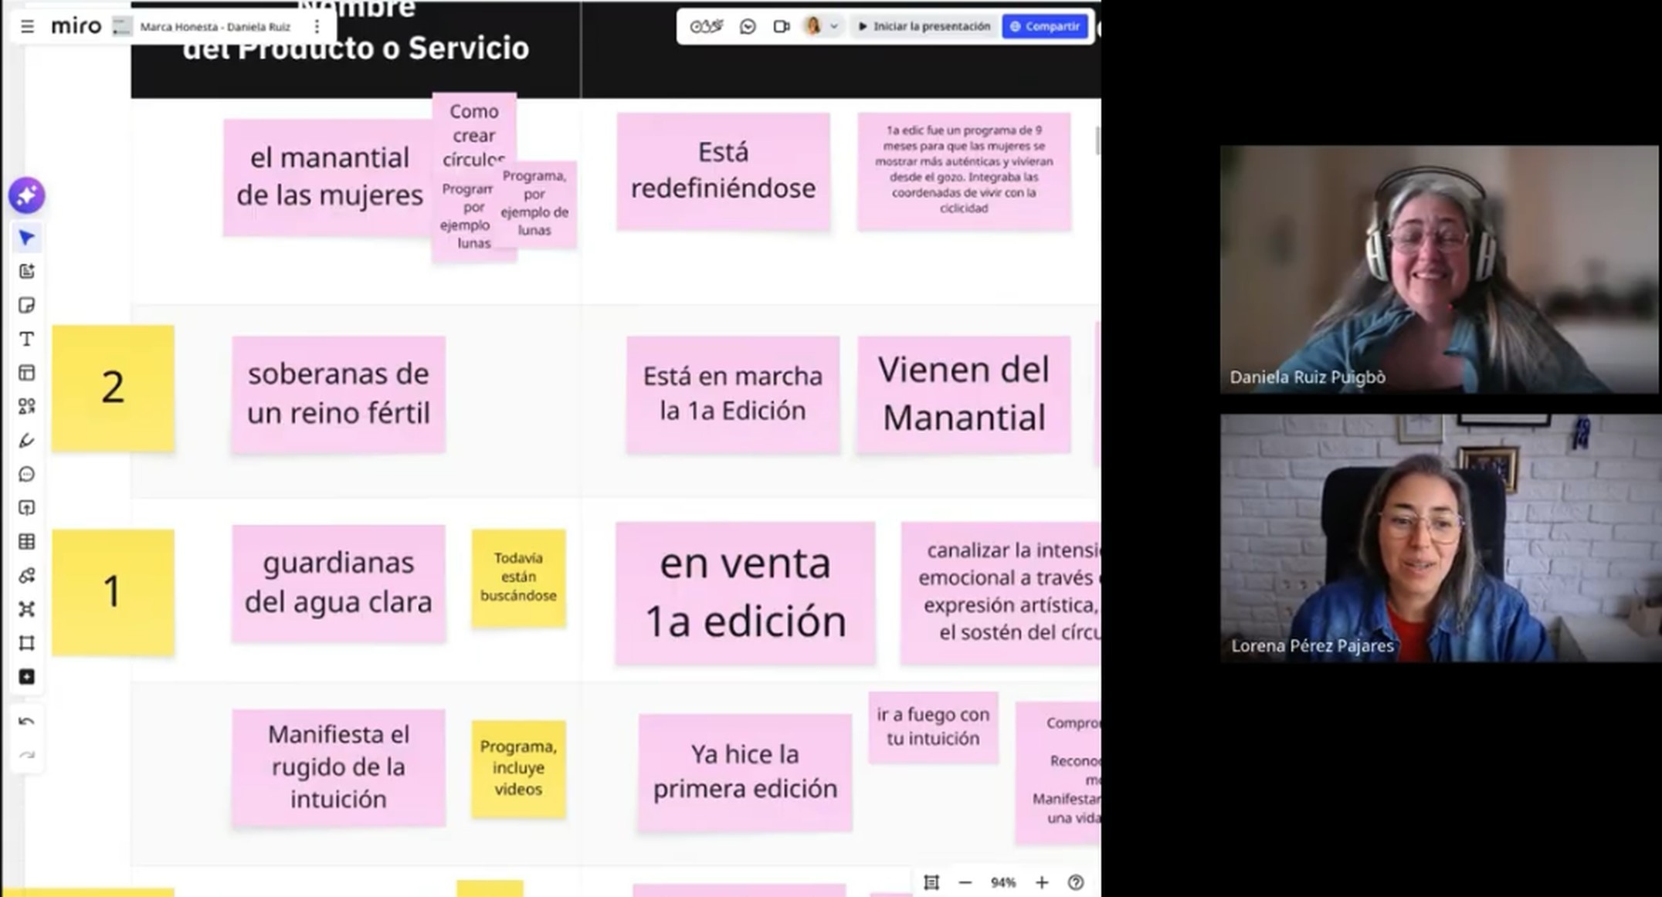
Task: Select sticky note 'en venta 1a edición'
Action: [745, 593]
